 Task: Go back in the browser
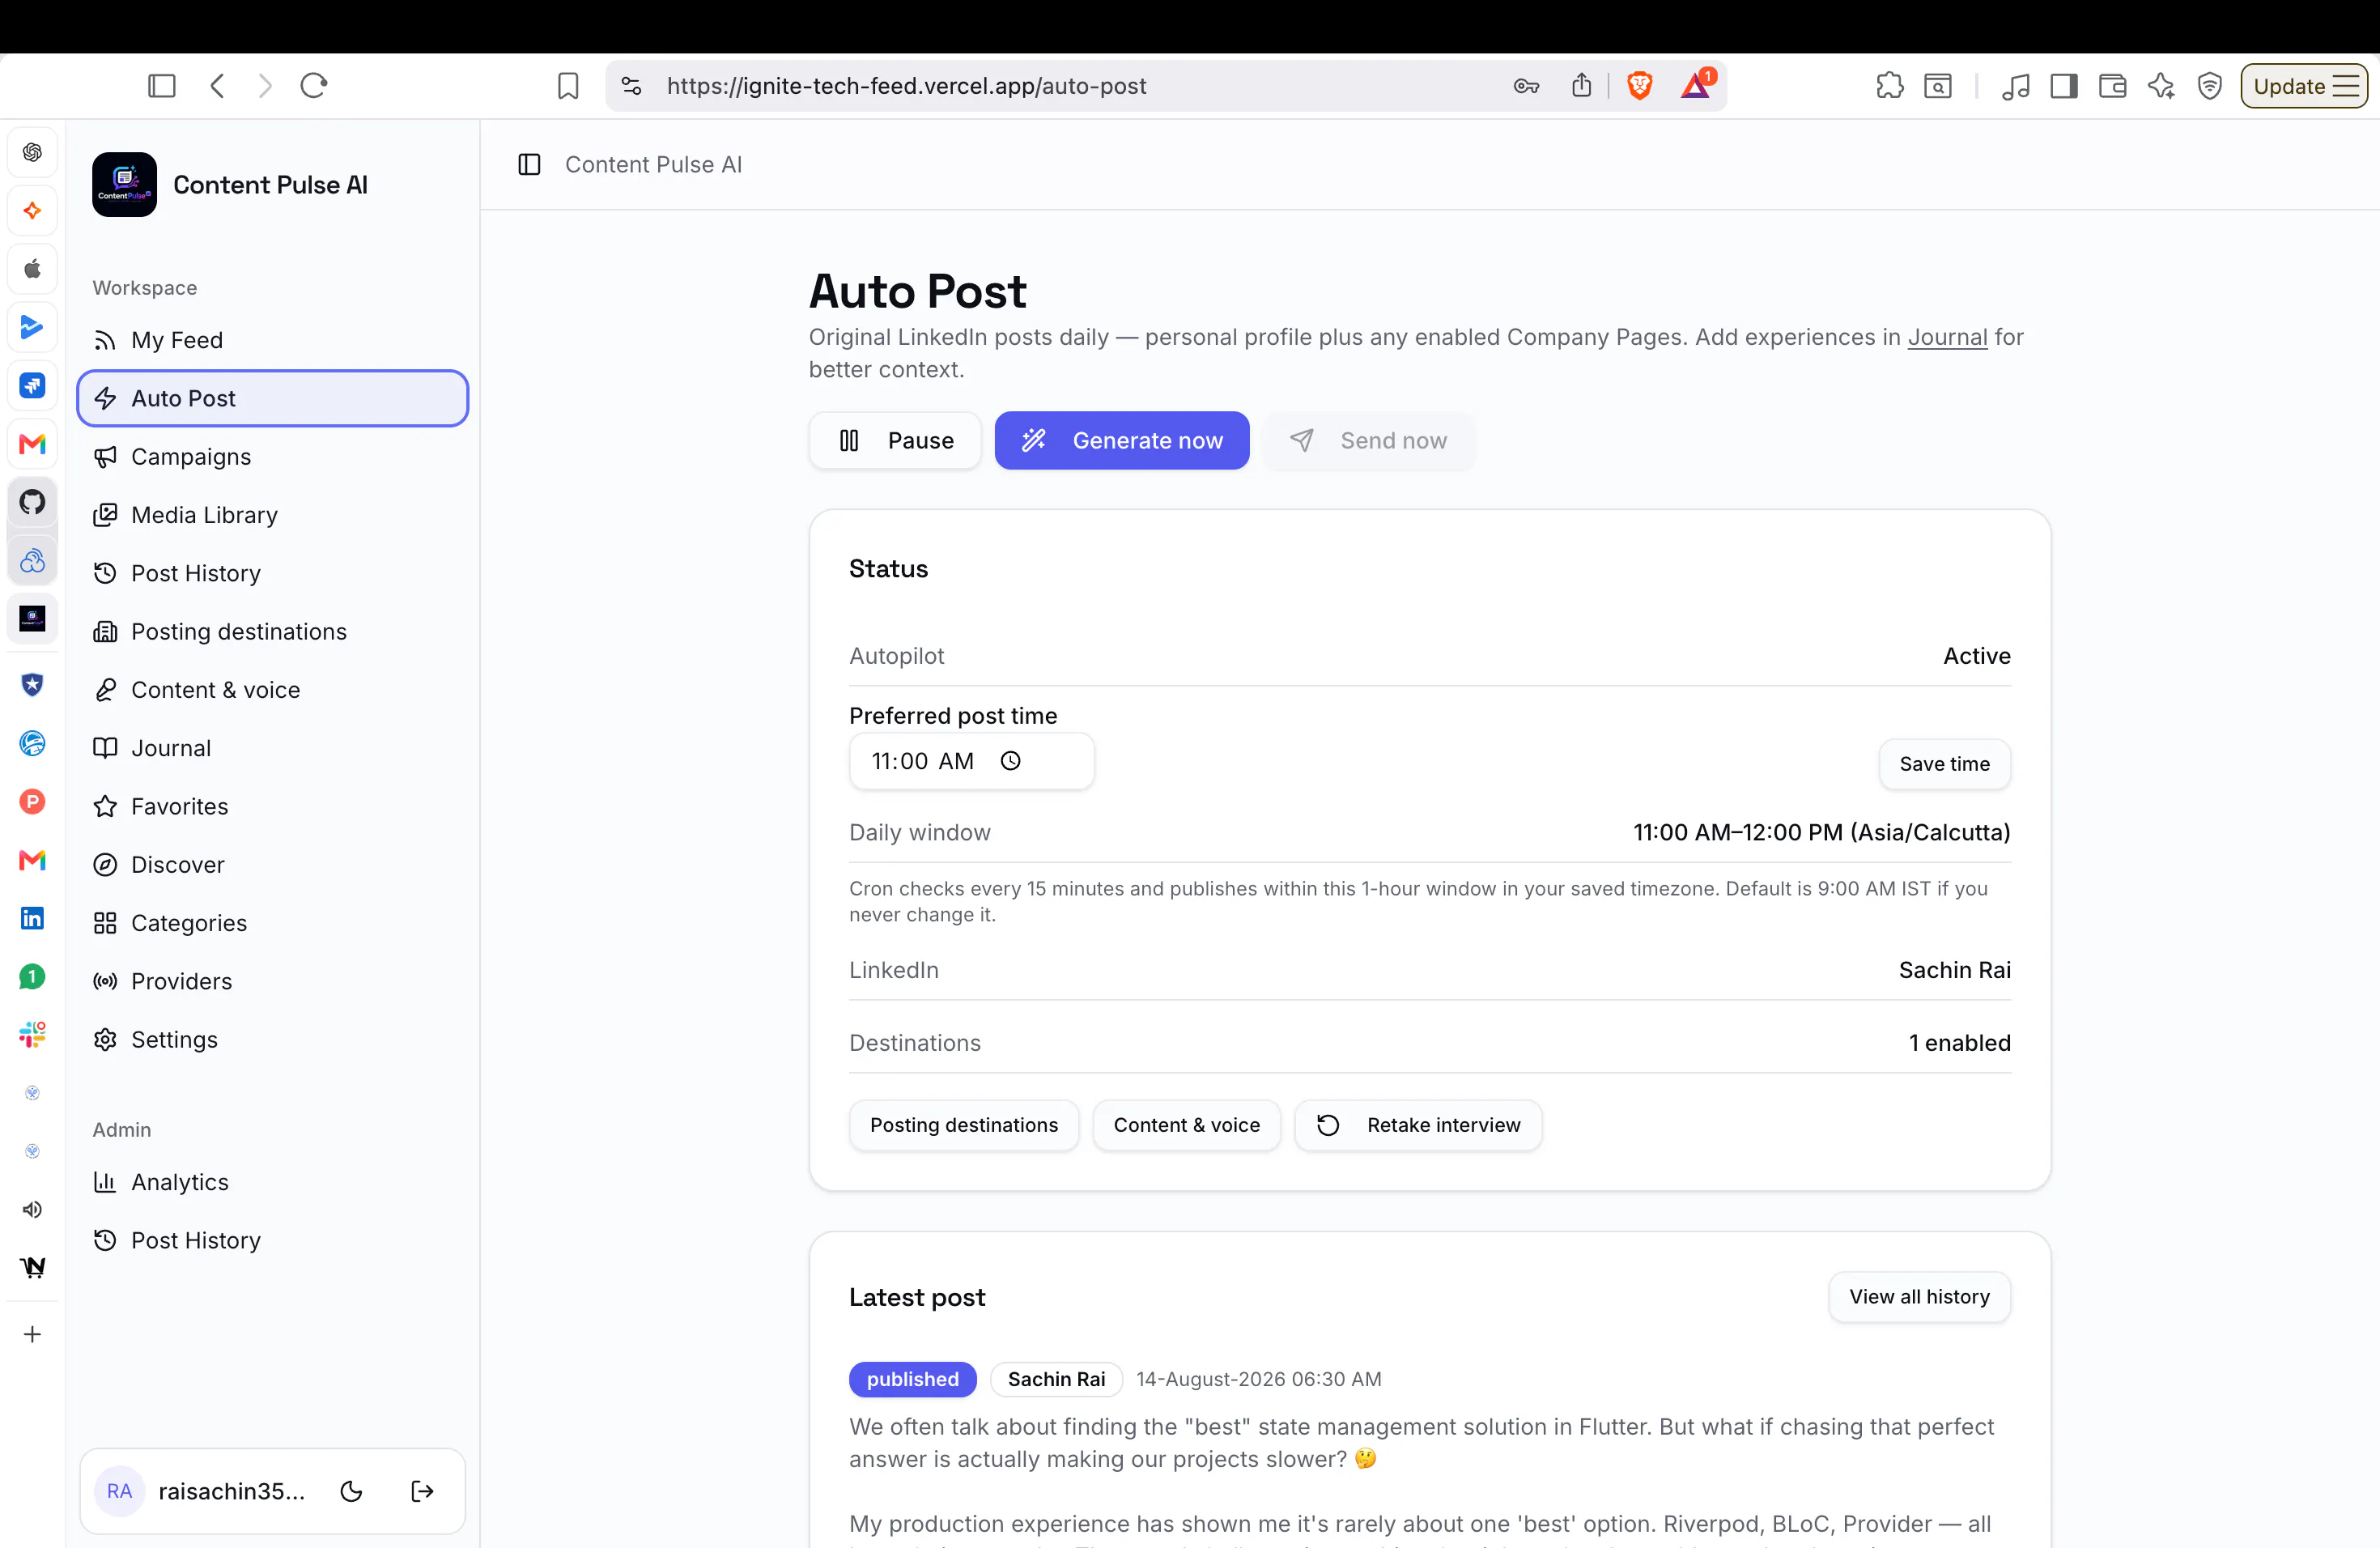(x=217, y=86)
